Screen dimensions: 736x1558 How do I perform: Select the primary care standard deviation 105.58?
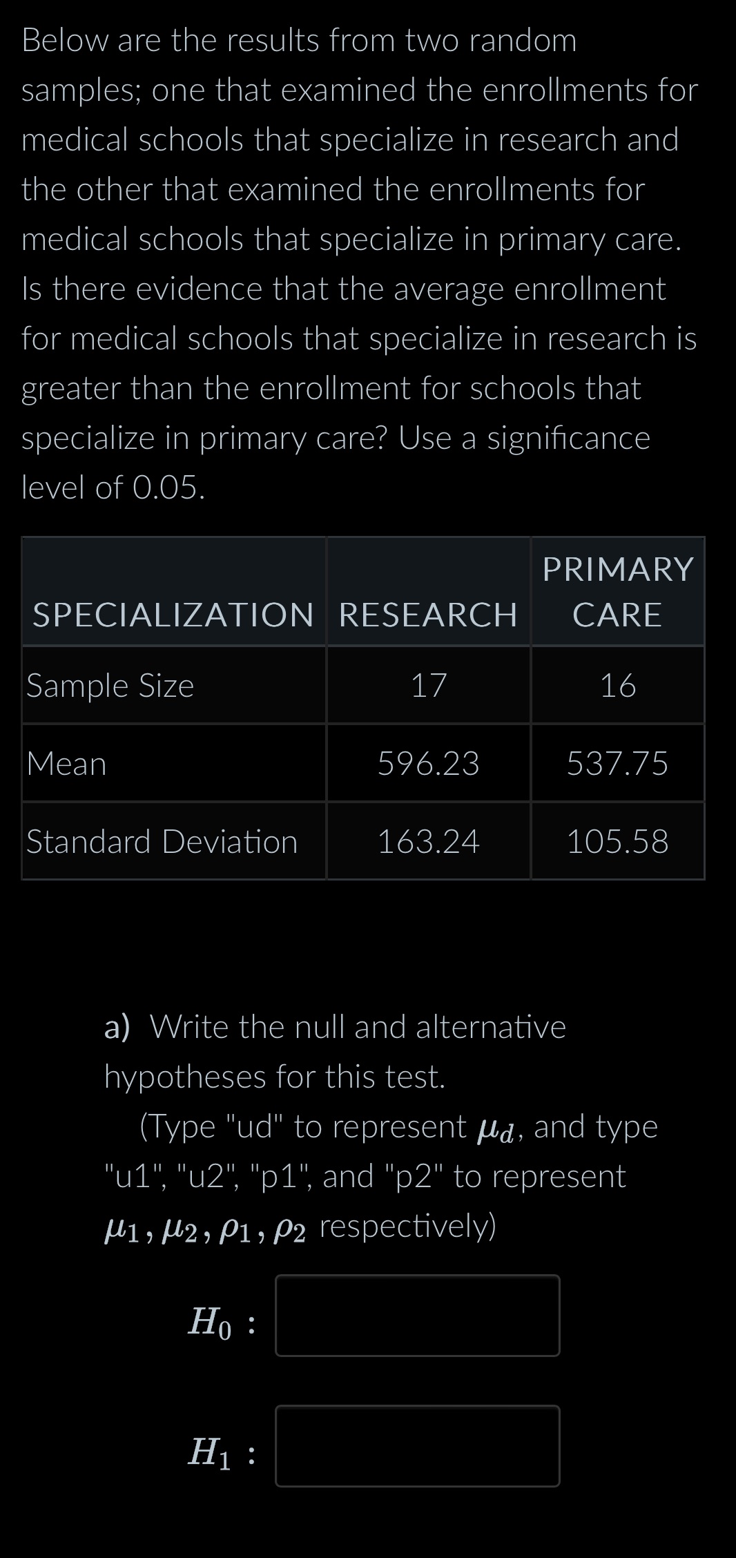point(617,841)
